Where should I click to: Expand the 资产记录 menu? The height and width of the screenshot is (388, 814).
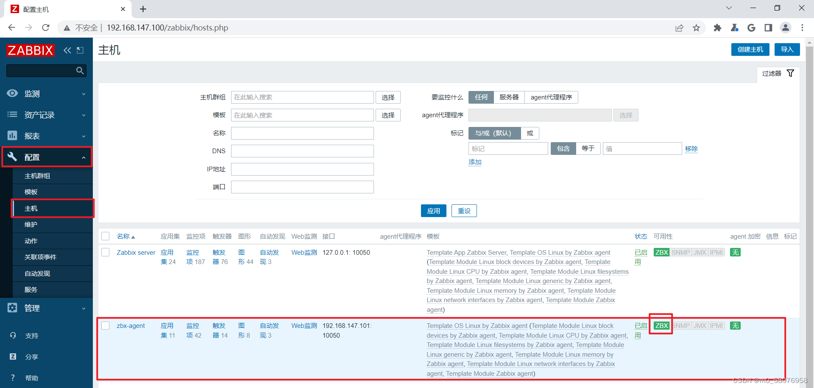[84, 115]
